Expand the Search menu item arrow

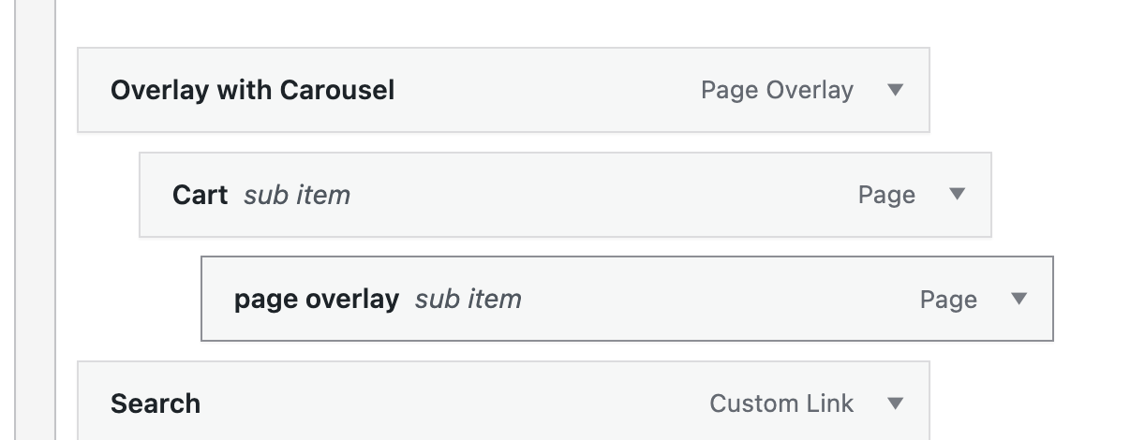tap(895, 403)
